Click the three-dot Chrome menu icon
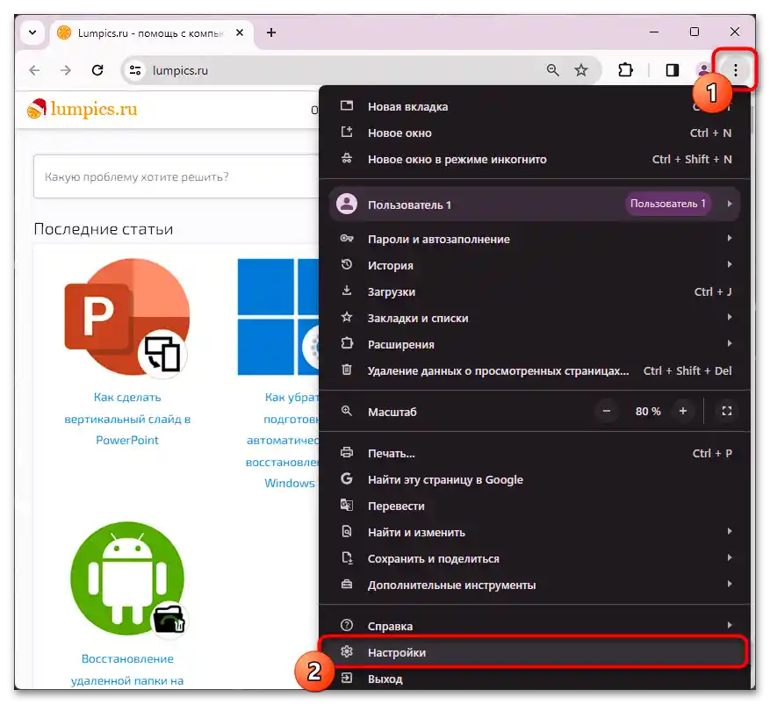 click(734, 69)
